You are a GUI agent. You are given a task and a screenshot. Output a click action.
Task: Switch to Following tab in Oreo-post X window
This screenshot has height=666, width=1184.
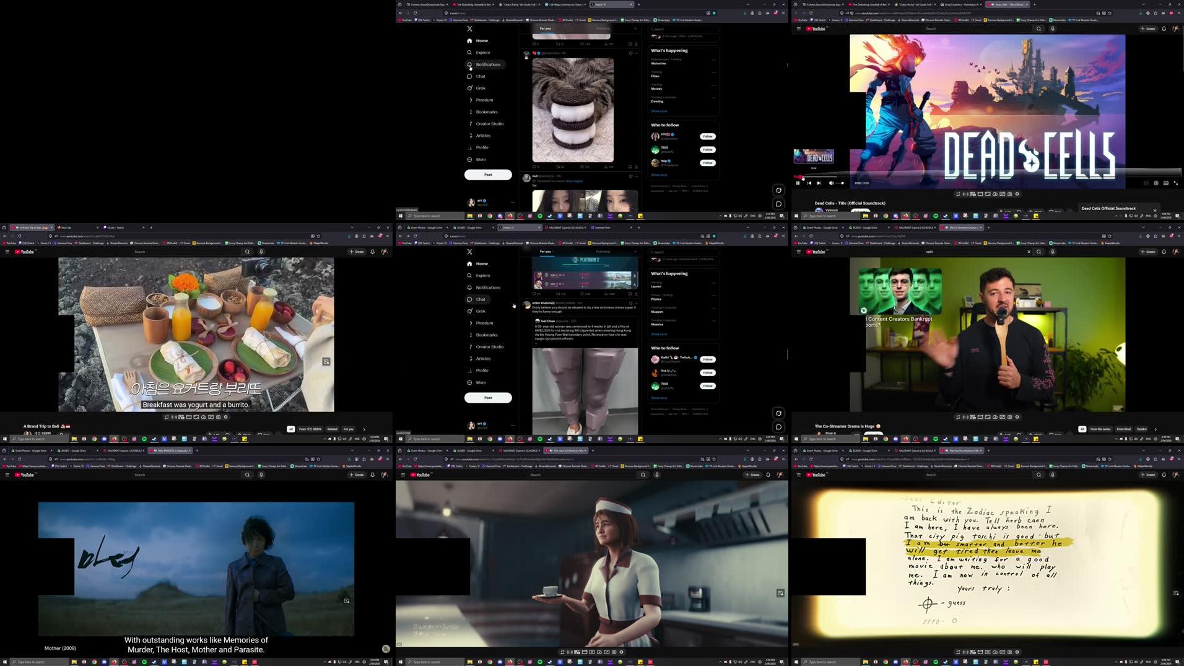603,28
